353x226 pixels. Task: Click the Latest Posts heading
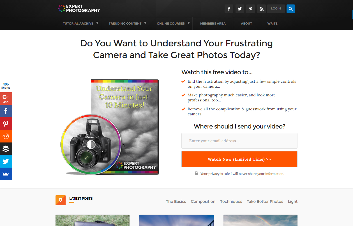(x=81, y=199)
